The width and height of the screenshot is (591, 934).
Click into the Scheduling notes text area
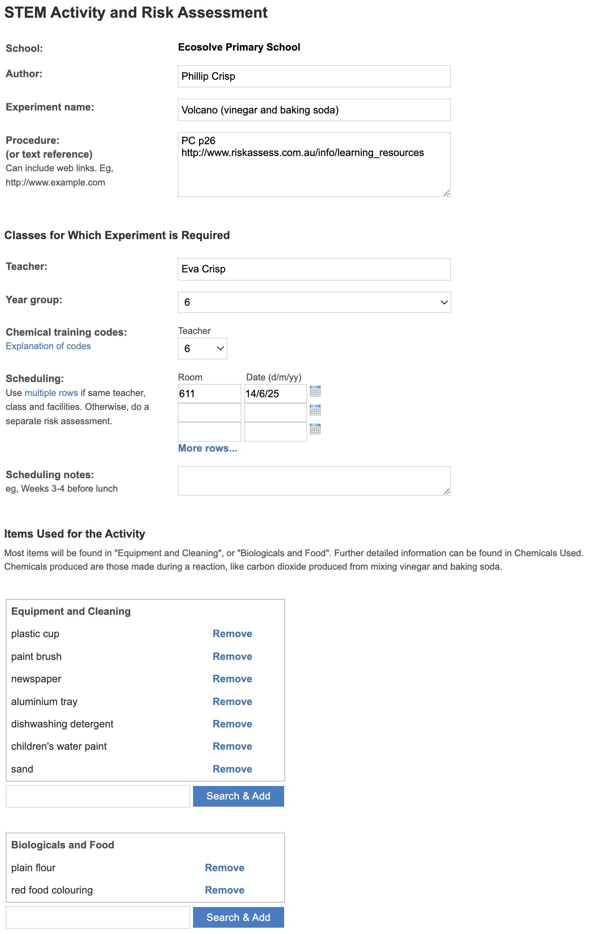click(x=314, y=481)
